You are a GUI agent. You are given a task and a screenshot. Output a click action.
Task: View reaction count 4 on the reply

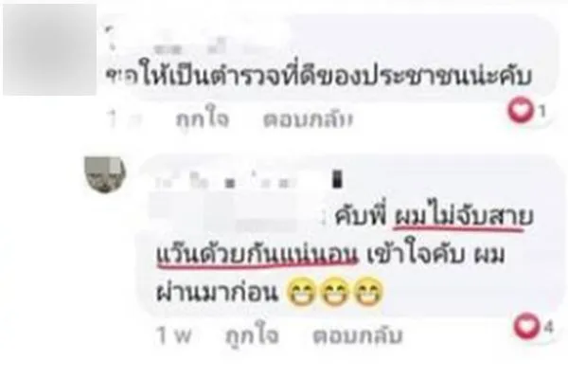click(x=549, y=327)
